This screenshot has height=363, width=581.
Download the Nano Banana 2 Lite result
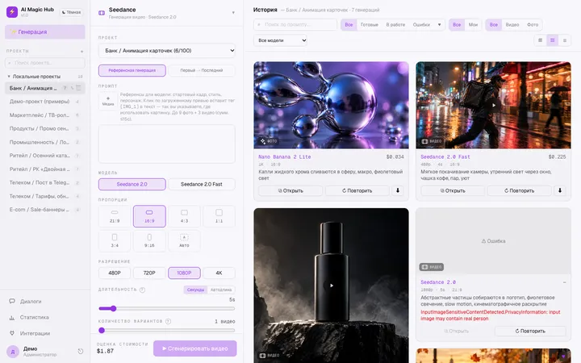[398, 190]
